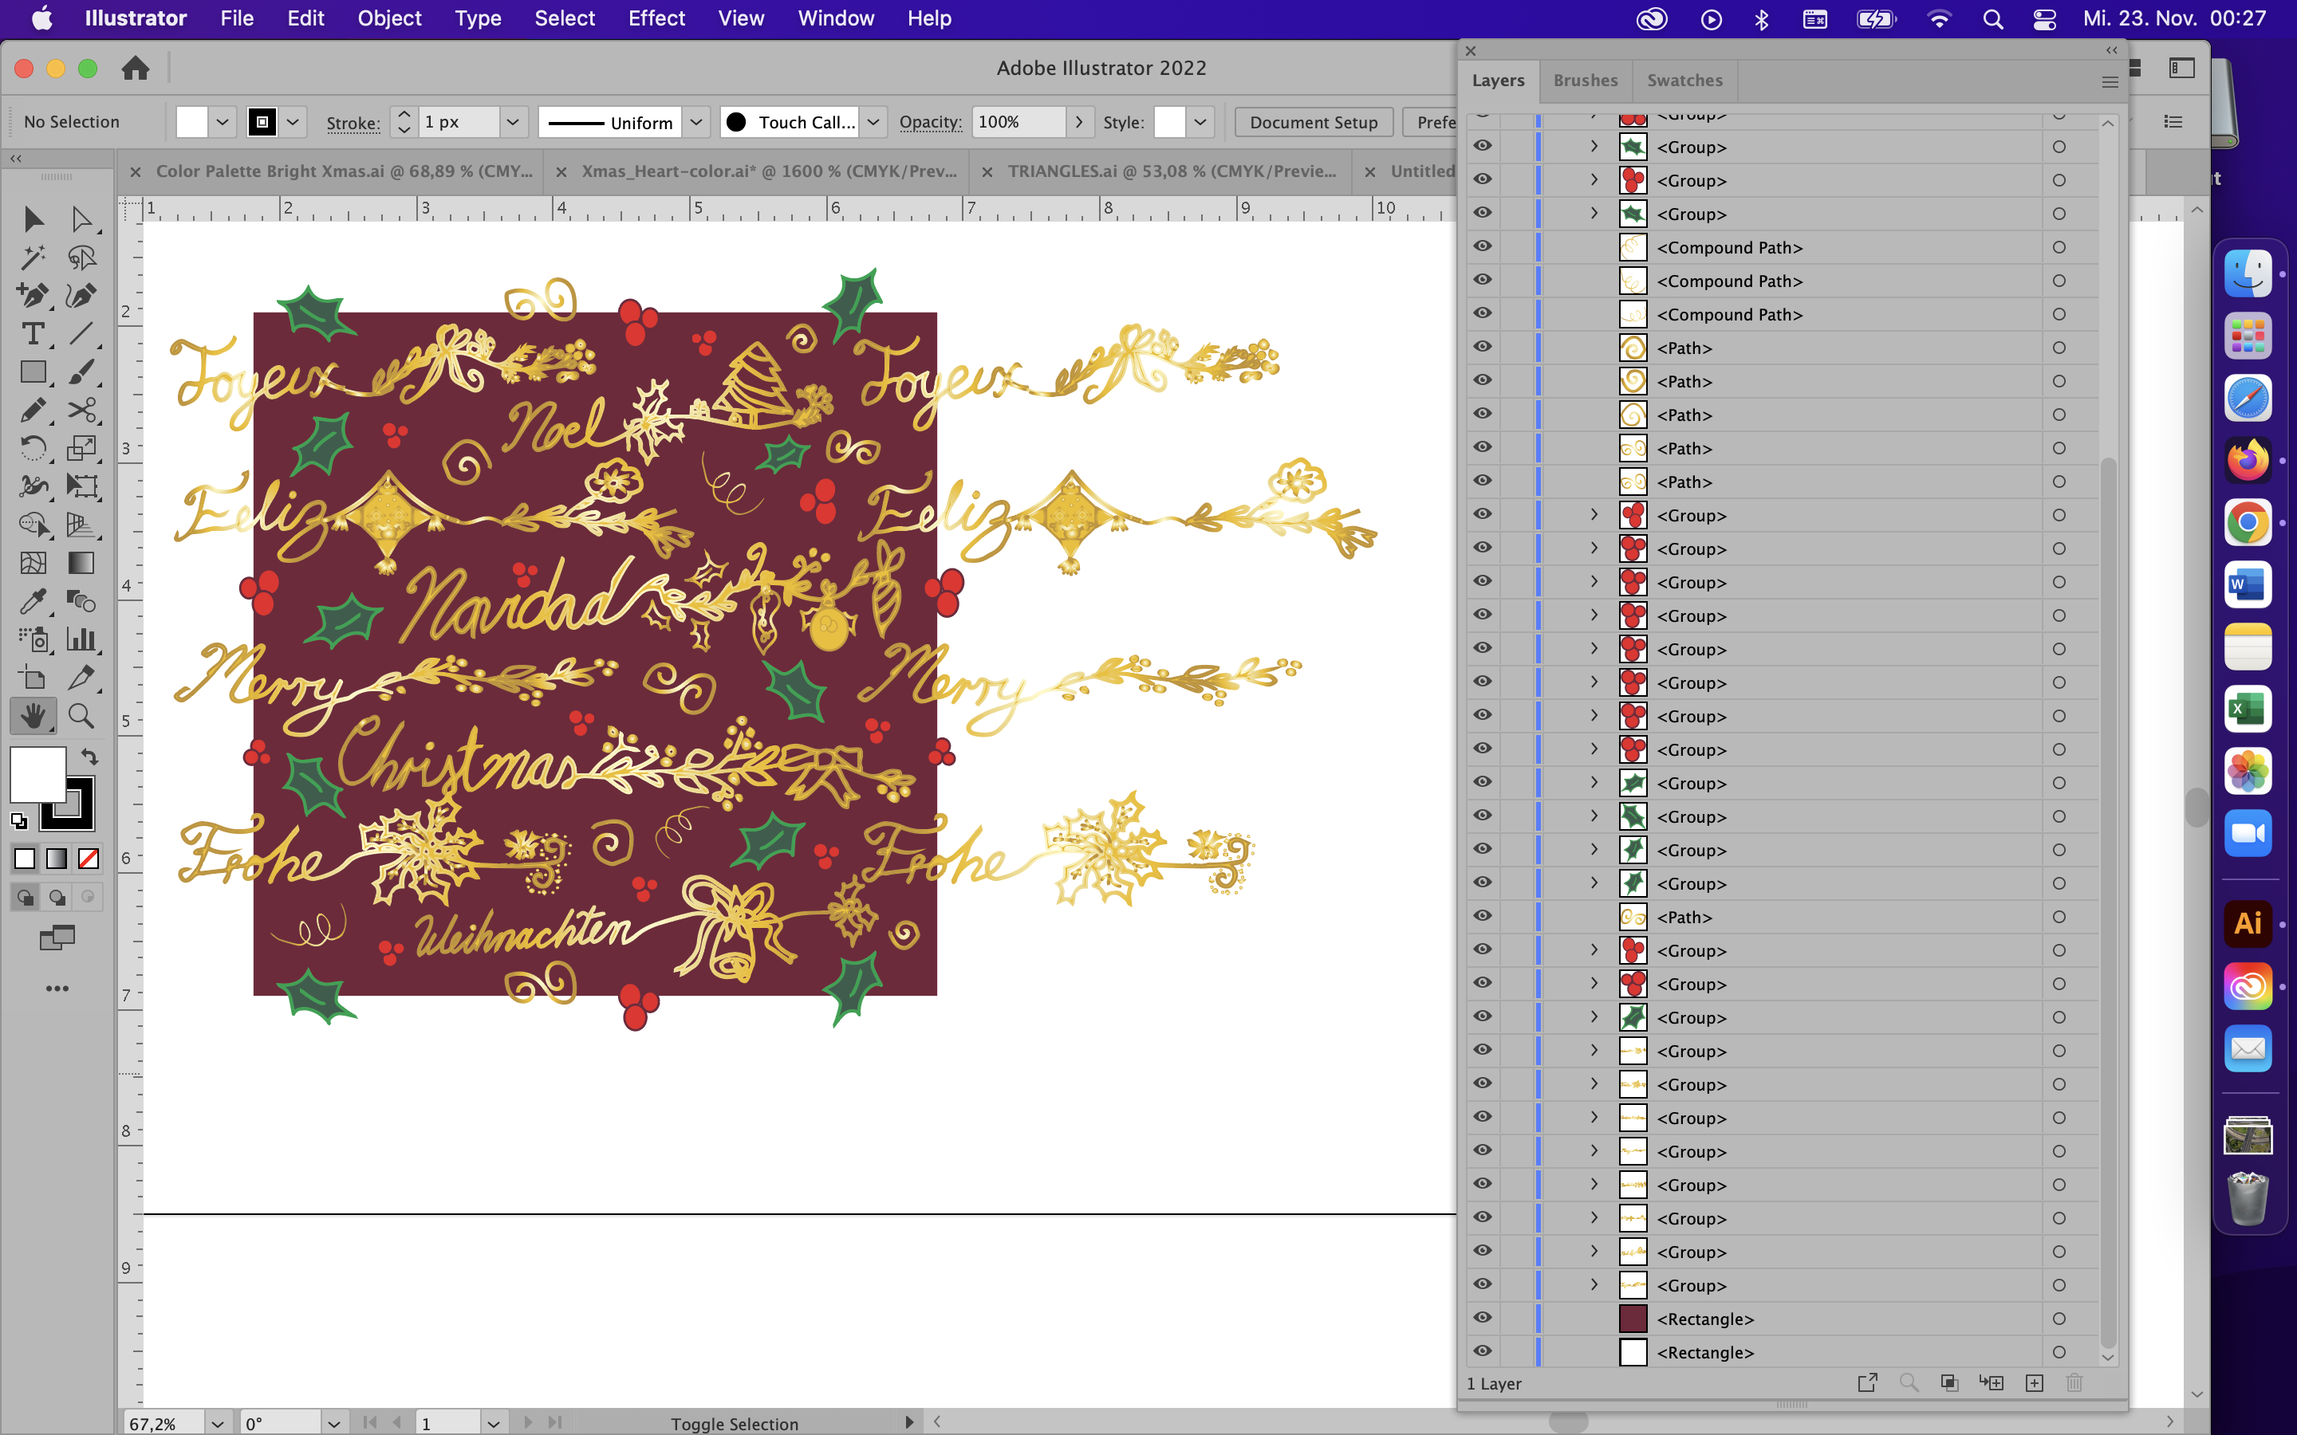Select the Scissors tool
Image resolution: width=2297 pixels, height=1435 pixels.
pyautogui.click(x=81, y=410)
